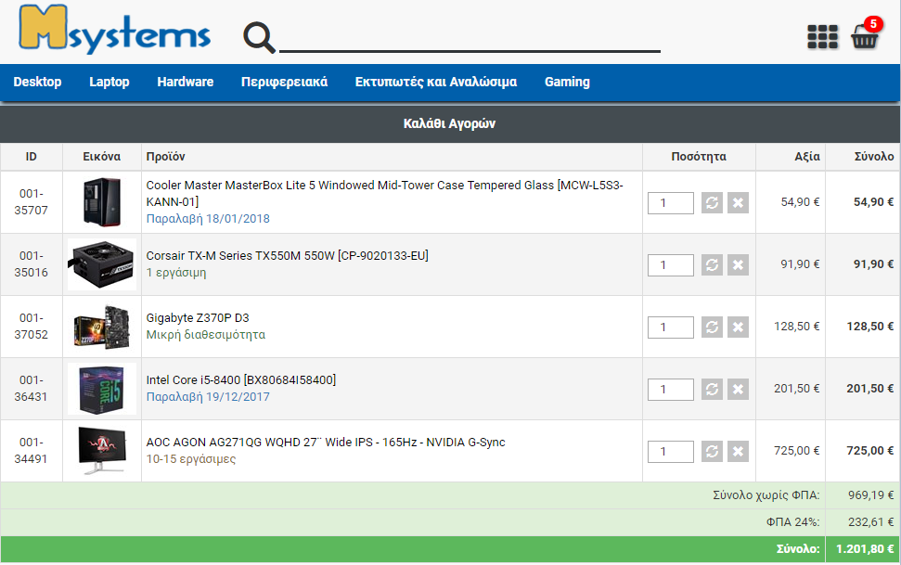
Task: Click the Corsair power supply thumbnail
Action: click(x=102, y=264)
